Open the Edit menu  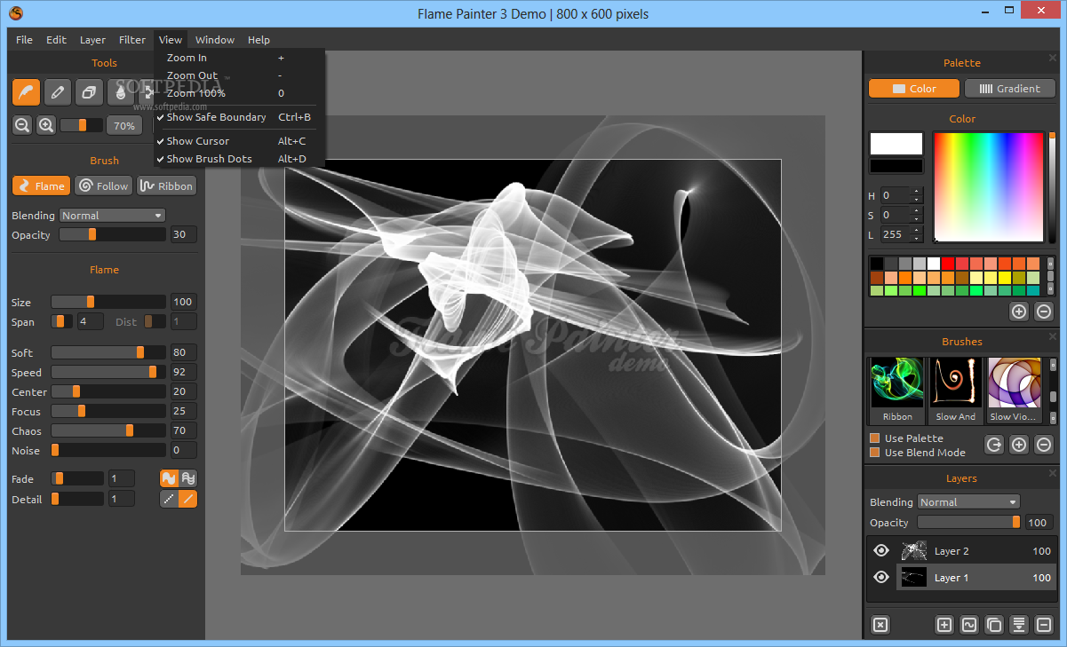pyautogui.click(x=56, y=40)
